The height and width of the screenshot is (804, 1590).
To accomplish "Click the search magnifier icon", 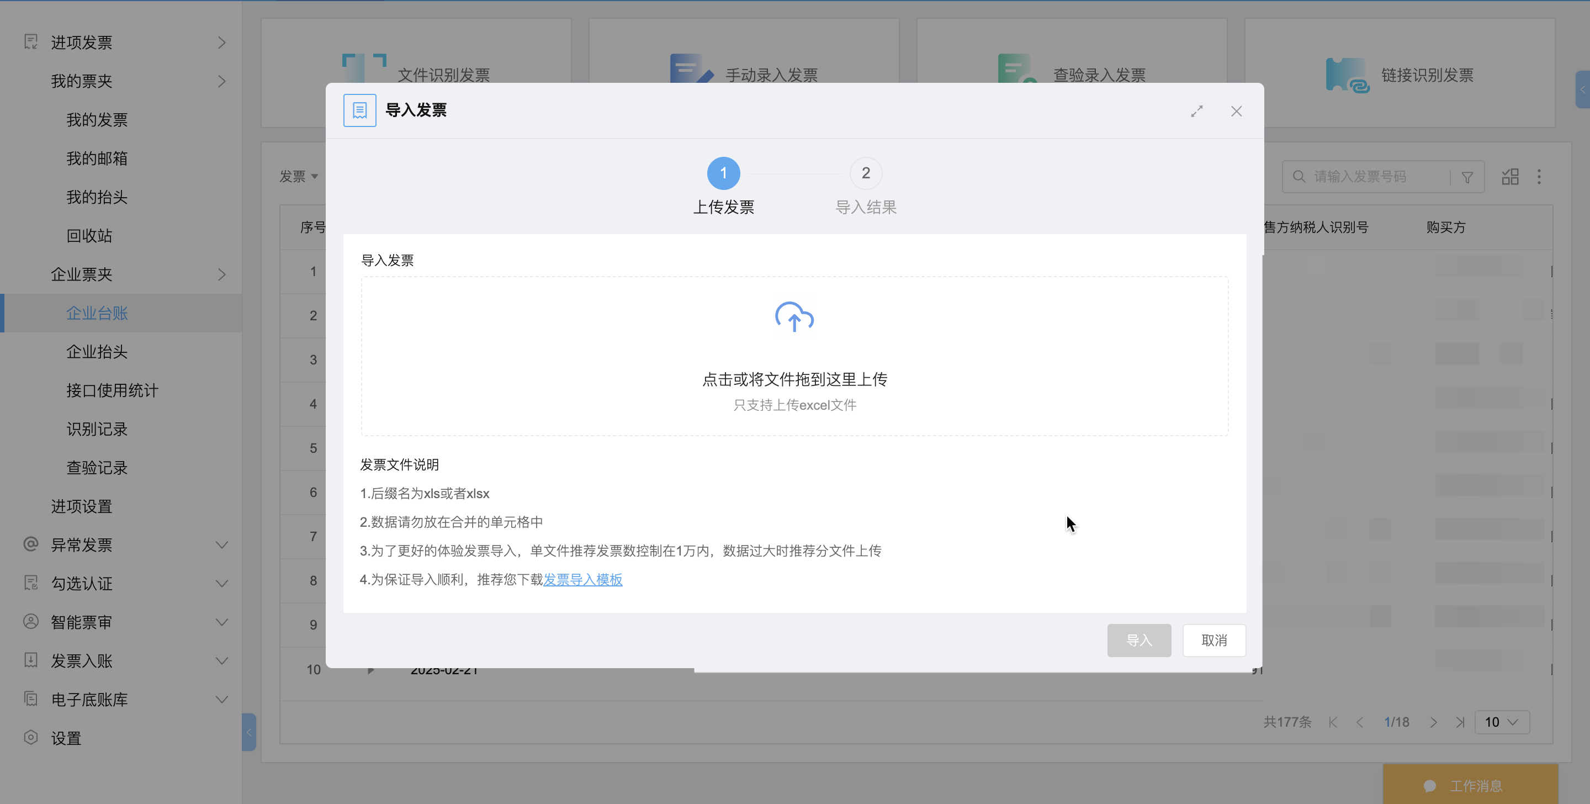I will click(x=1298, y=177).
